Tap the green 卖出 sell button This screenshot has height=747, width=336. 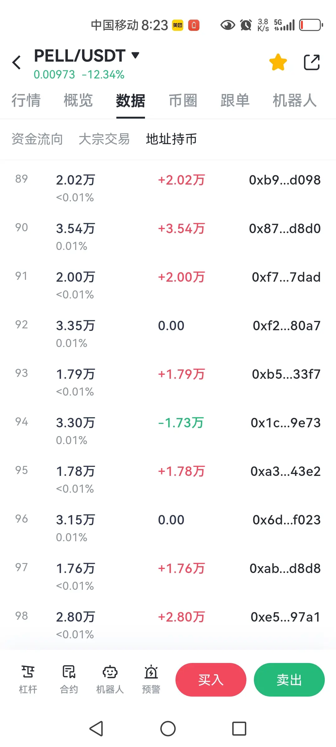point(289,680)
